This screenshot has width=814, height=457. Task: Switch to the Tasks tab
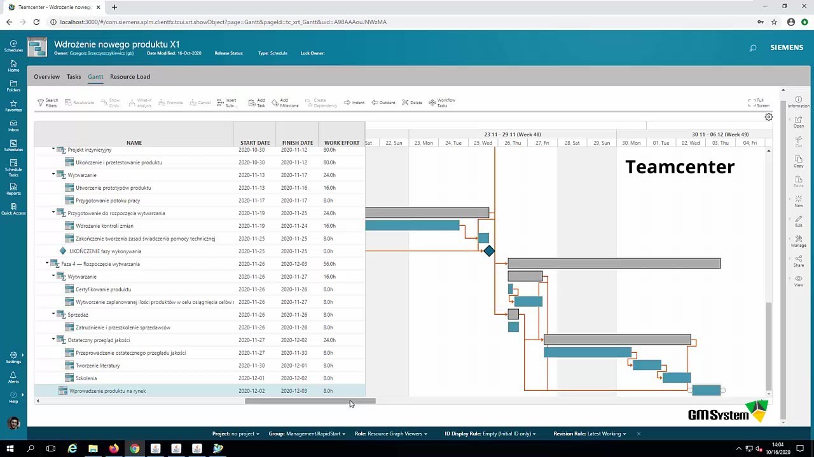click(x=74, y=77)
